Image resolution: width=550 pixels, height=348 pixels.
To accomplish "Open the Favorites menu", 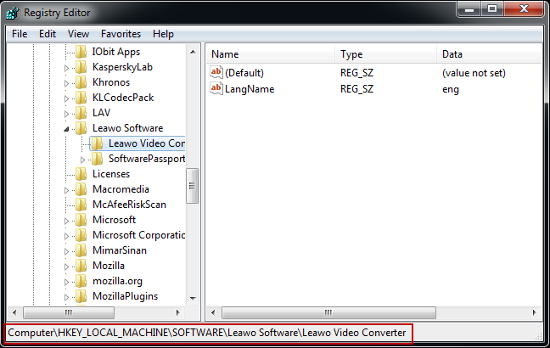I will click(x=121, y=34).
